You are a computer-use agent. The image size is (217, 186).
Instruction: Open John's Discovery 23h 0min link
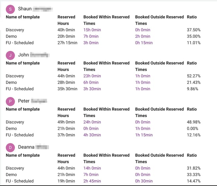[92, 76]
